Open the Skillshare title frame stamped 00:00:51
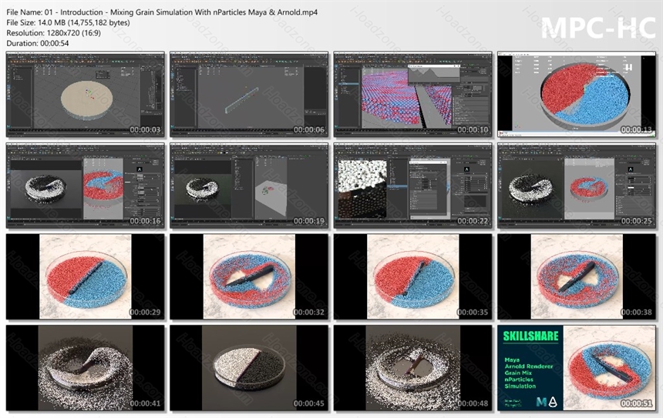663x418 pixels. point(577,368)
